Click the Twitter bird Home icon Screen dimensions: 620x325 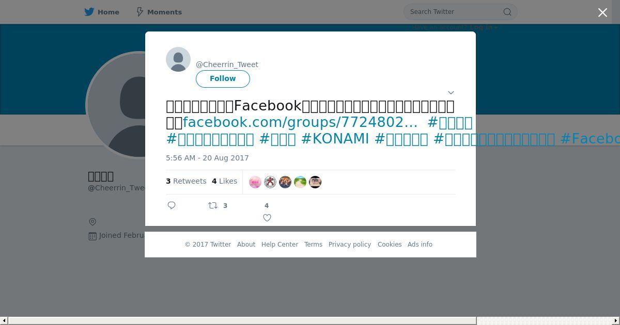click(x=89, y=12)
